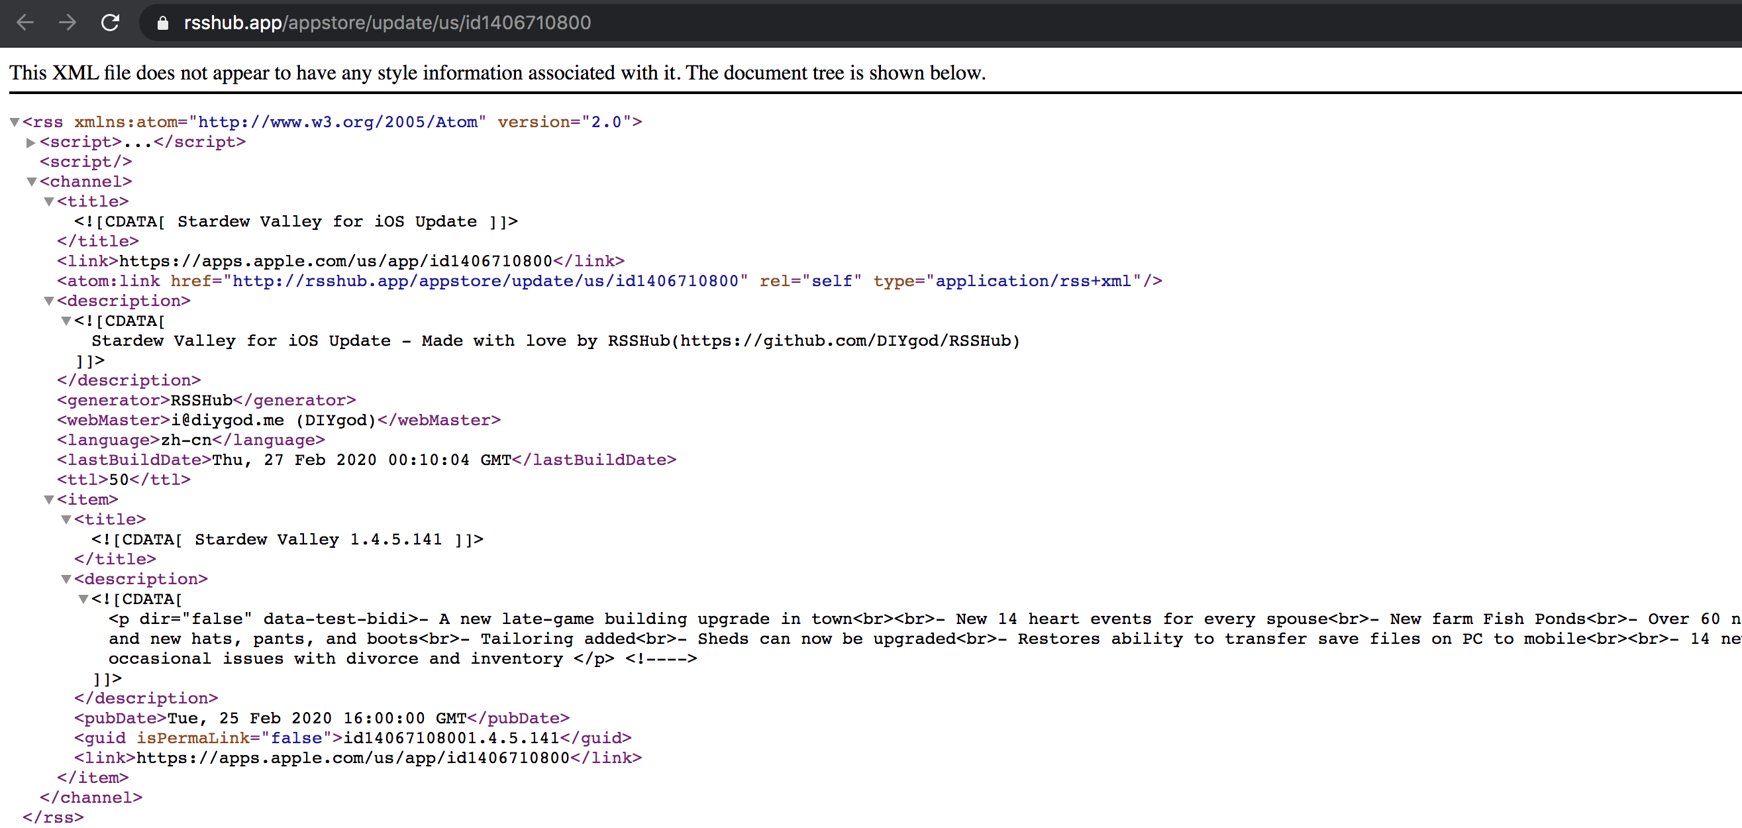Collapse the item description element
Viewport: 1742px width, 828px height.
(x=66, y=579)
